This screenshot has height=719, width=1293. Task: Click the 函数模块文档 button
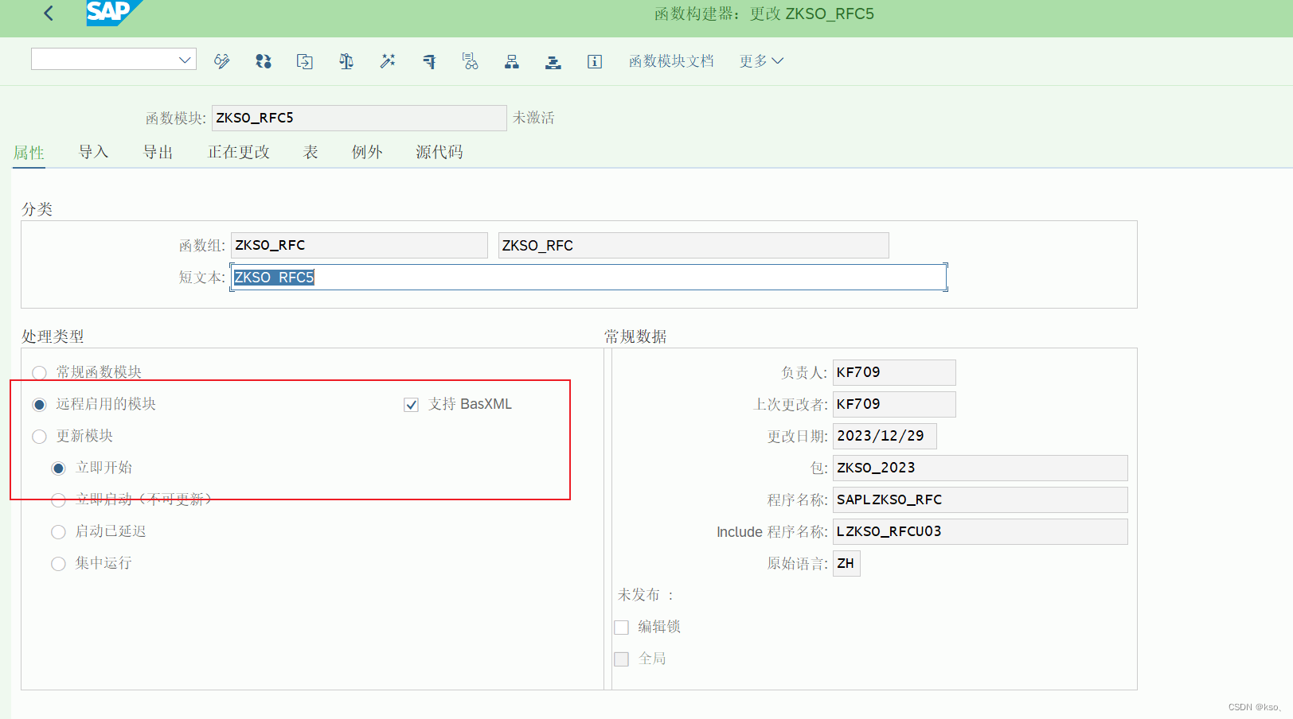pos(671,60)
